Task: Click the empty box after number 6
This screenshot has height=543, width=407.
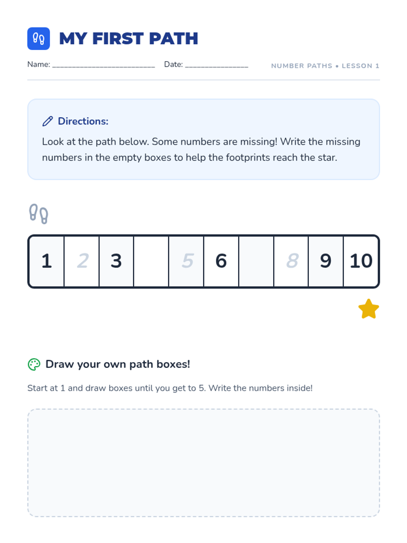Action: pos(256,261)
